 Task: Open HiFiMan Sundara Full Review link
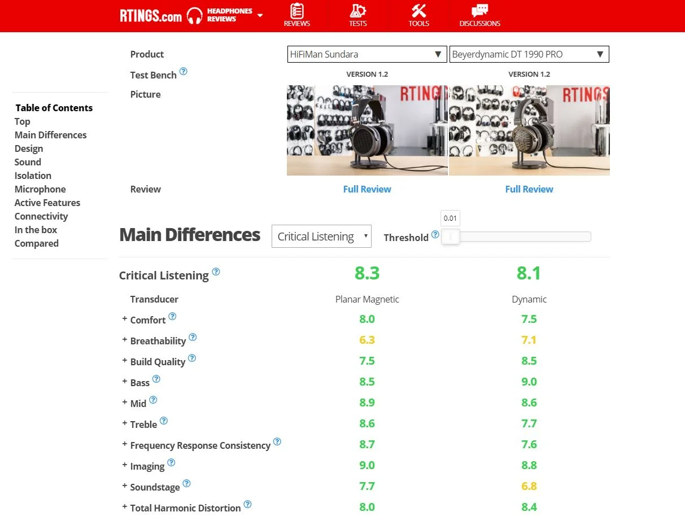click(367, 189)
